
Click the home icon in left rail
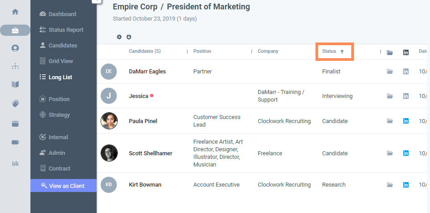point(15,12)
